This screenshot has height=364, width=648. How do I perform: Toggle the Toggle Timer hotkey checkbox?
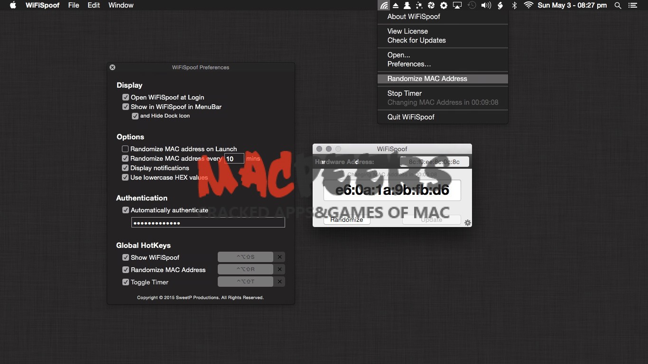click(x=126, y=282)
